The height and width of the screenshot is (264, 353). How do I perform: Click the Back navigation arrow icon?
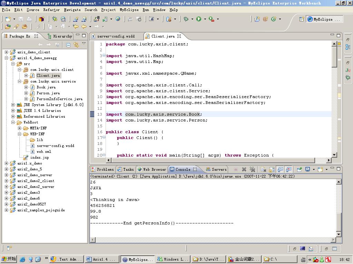tap(84, 27)
